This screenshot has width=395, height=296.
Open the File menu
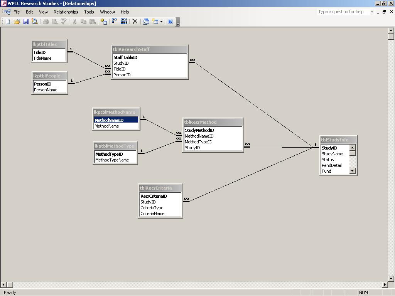coord(17,12)
